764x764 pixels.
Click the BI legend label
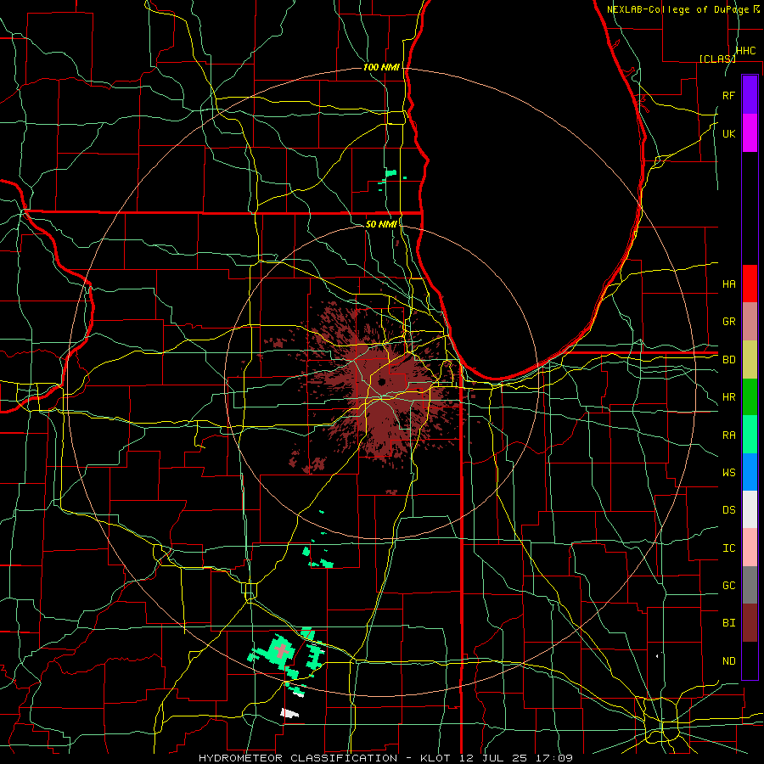point(728,623)
